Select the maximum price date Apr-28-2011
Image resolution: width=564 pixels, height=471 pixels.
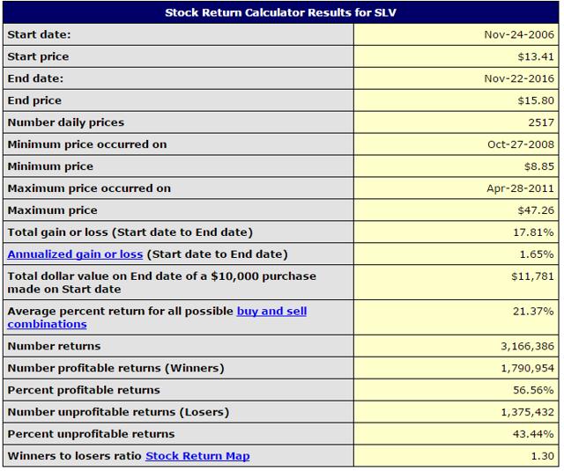tap(521, 188)
